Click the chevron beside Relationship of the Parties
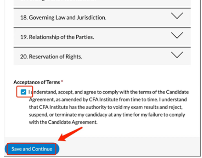Viewport: 202px width, 158px height. pyautogui.click(x=177, y=35)
